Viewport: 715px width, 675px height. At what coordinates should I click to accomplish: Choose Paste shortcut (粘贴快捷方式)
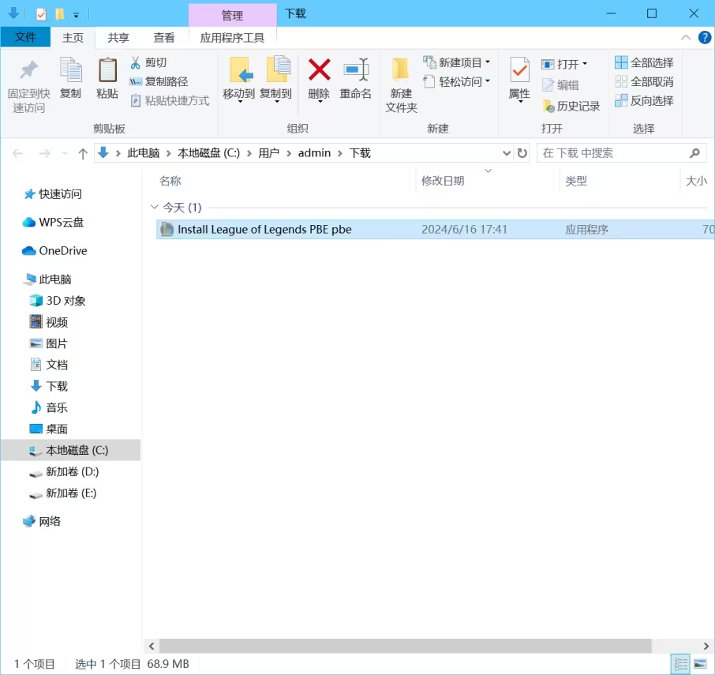pos(170,101)
